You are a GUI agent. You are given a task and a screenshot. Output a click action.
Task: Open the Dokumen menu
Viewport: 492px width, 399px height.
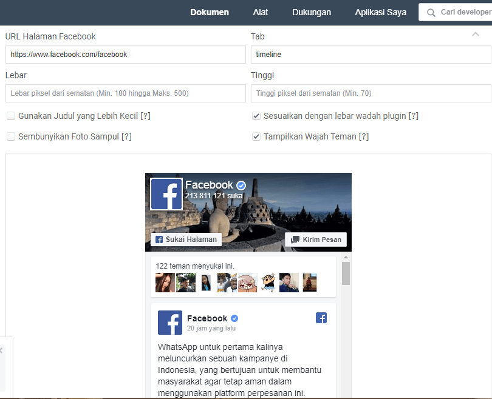[x=210, y=12]
